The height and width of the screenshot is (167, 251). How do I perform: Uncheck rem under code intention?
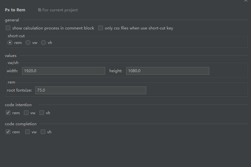pyautogui.click(x=8, y=113)
